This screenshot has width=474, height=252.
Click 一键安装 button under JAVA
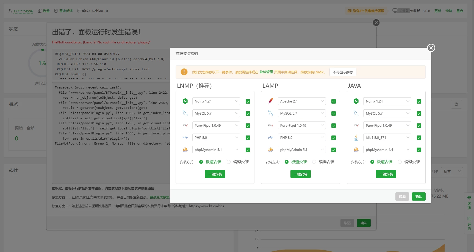pos(386,174)
